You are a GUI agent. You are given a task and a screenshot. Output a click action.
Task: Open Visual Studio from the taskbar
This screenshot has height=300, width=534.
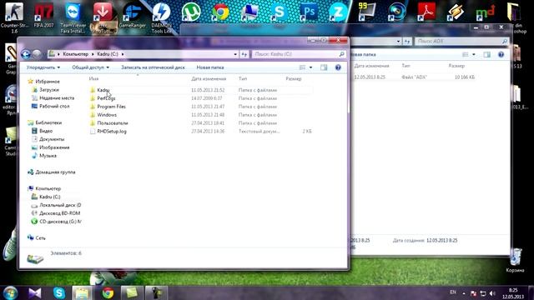point(35,292)
